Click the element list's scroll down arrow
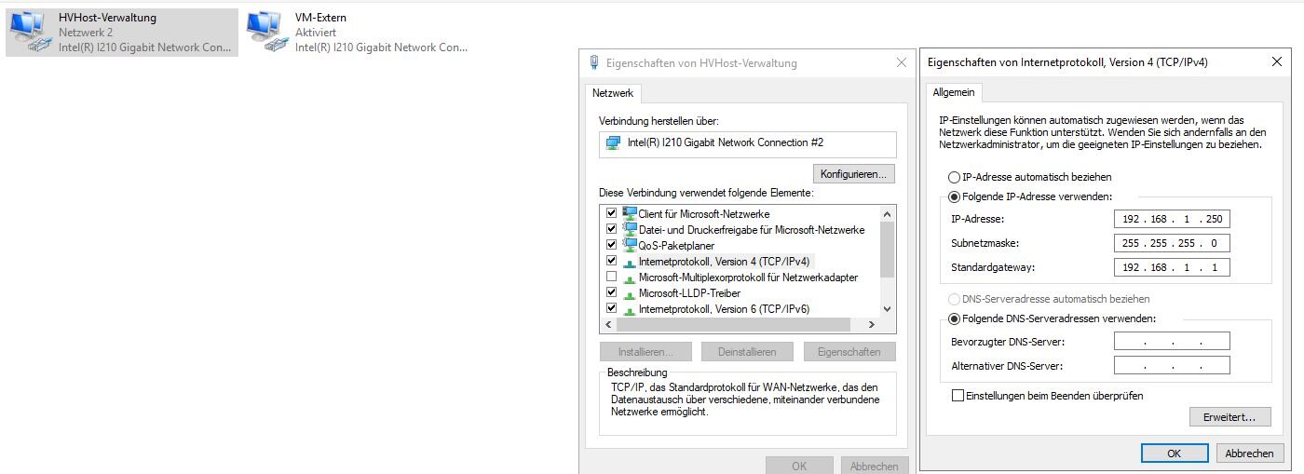Image resolution: width=1304 pixels, height=474 pixels. coord(887,309)
